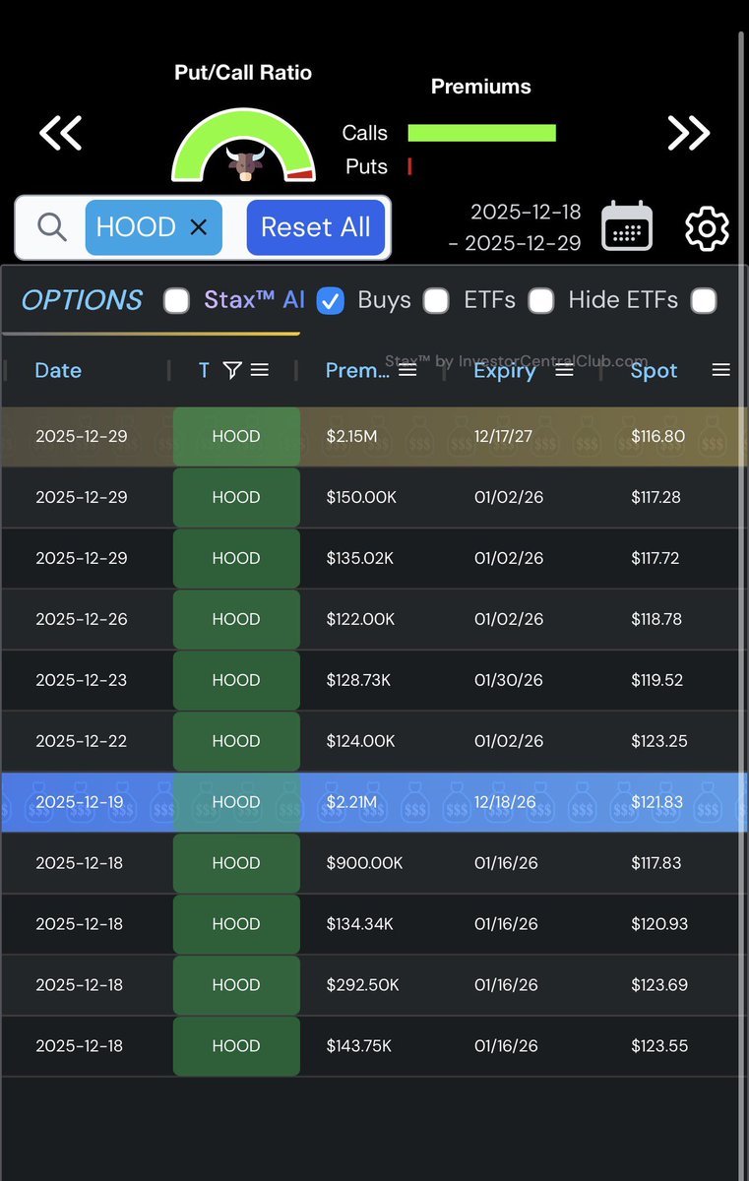
Task: Select the $122.00K premium cell
Action: pyautogui.click(x=360, y=619)
